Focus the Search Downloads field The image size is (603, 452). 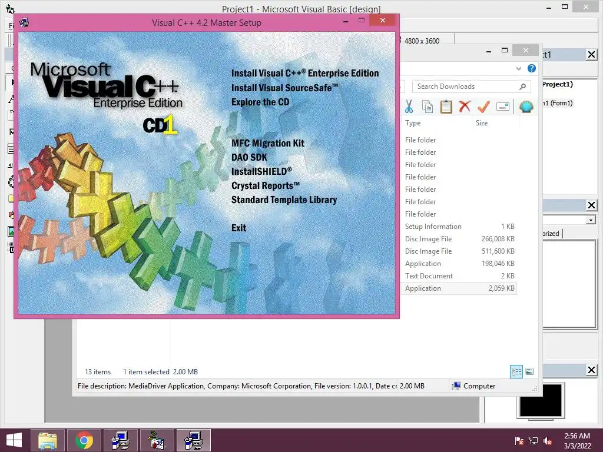pos(472,87)
